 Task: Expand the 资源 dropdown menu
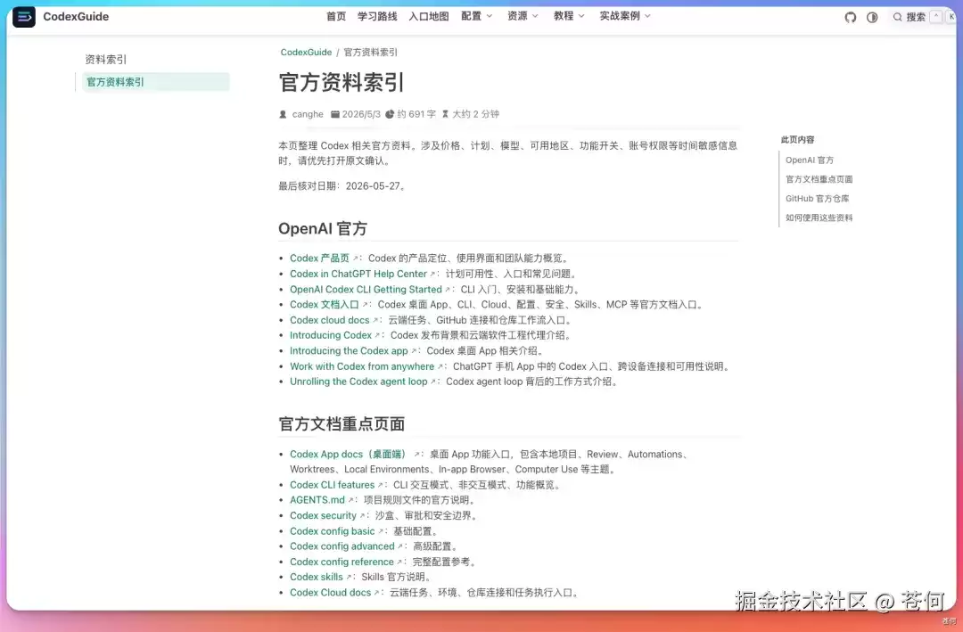[x=523, y=16]
